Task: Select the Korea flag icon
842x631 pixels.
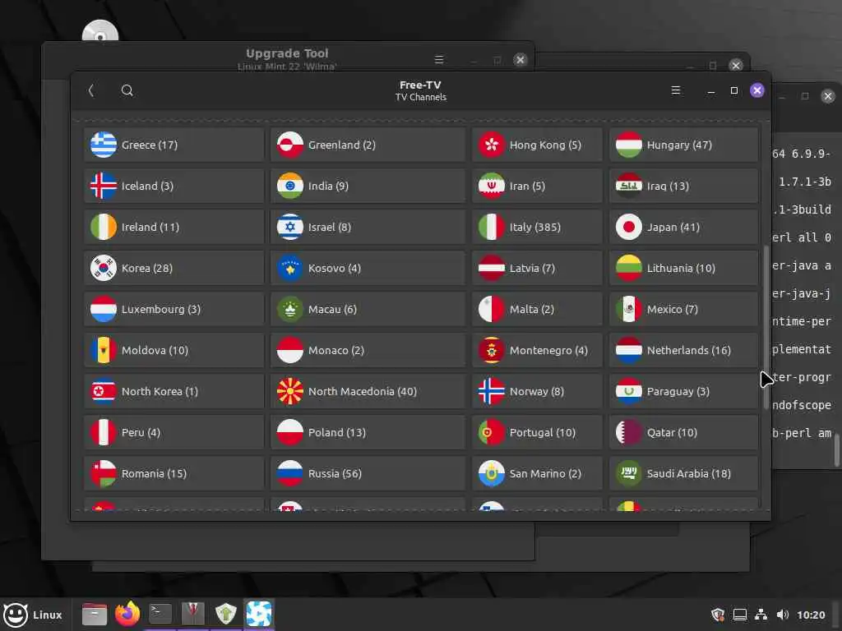Action: coord(104,269)
